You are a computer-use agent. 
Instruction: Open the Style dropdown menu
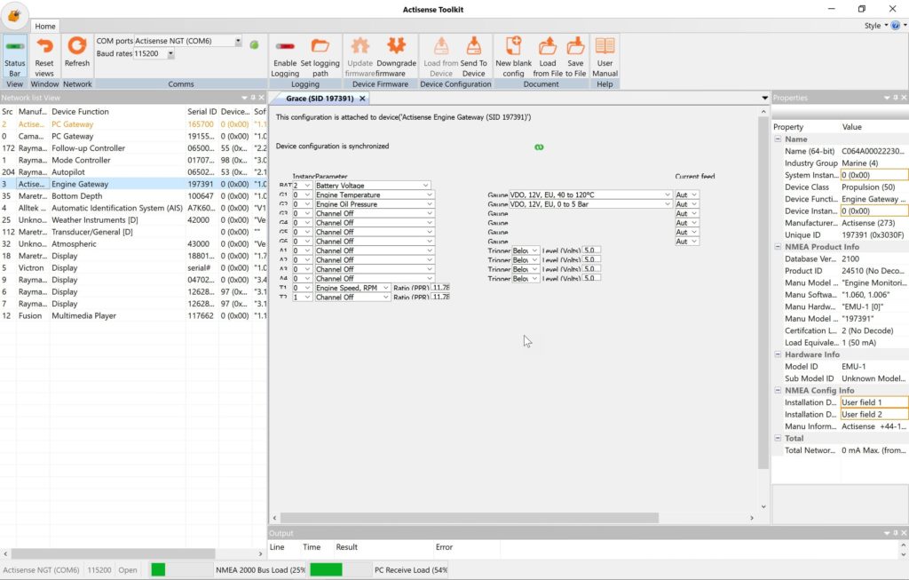(876, 26)
